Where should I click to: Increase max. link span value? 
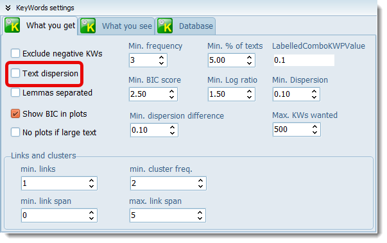pos(200,212)
